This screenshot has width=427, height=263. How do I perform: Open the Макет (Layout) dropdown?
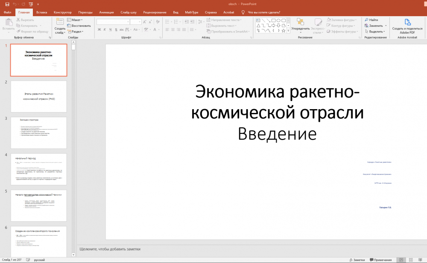76,20
